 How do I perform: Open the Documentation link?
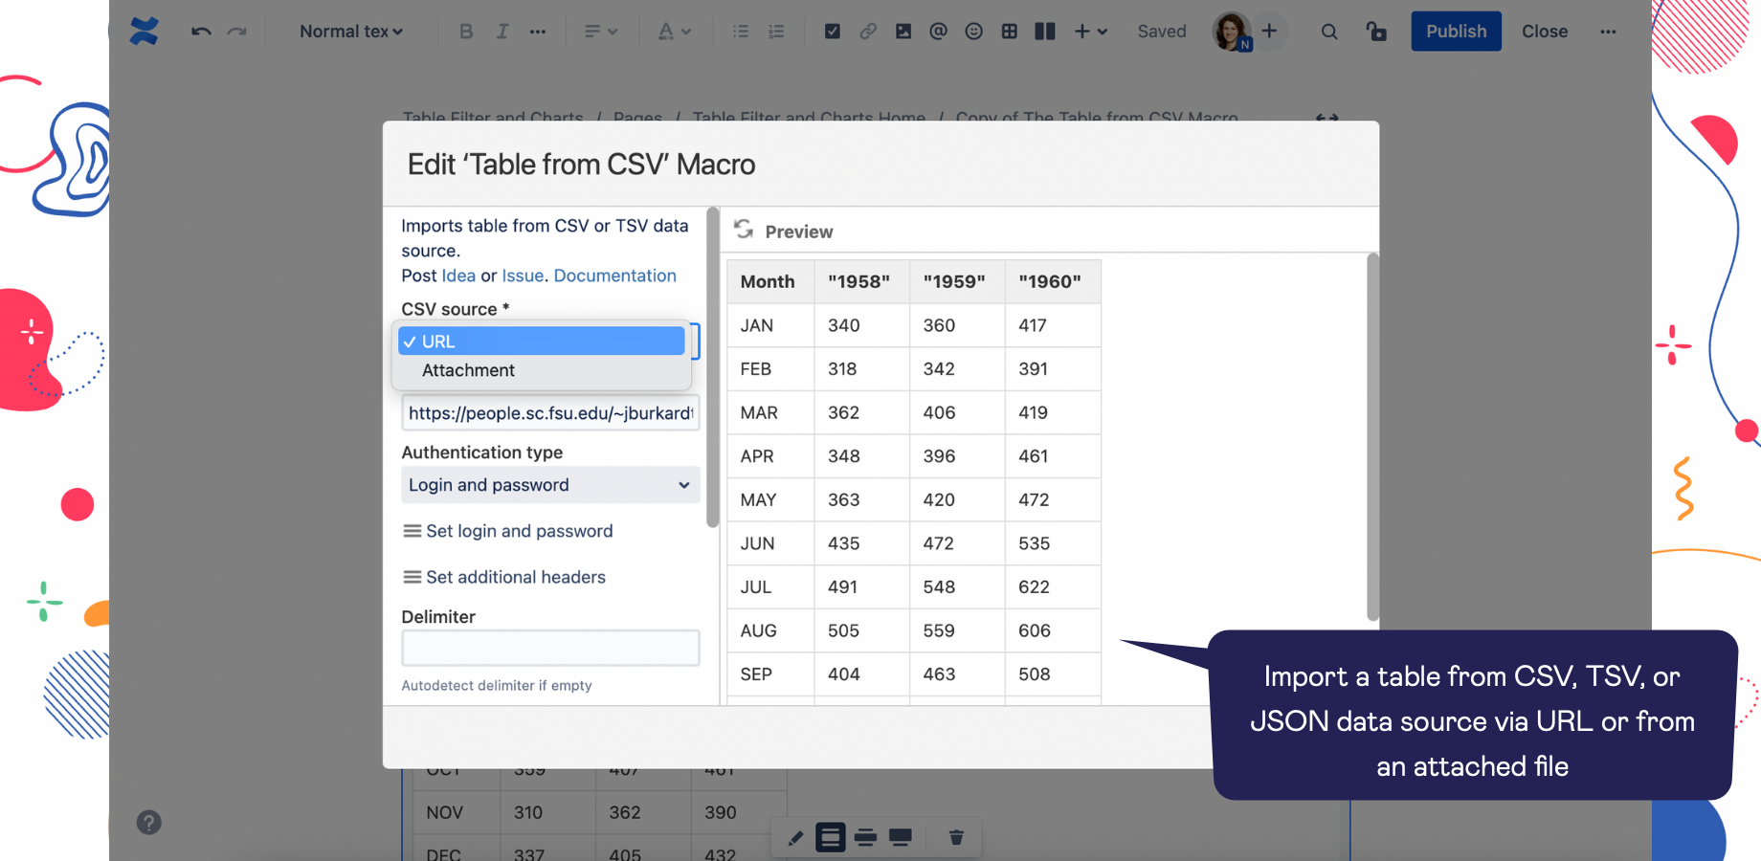coord(614,276)
